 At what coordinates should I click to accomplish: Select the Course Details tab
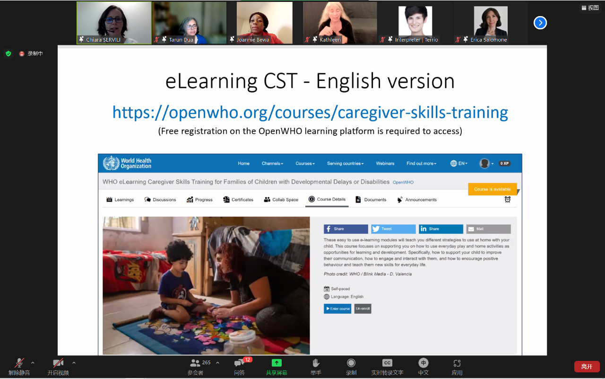[x=327, y=199]
